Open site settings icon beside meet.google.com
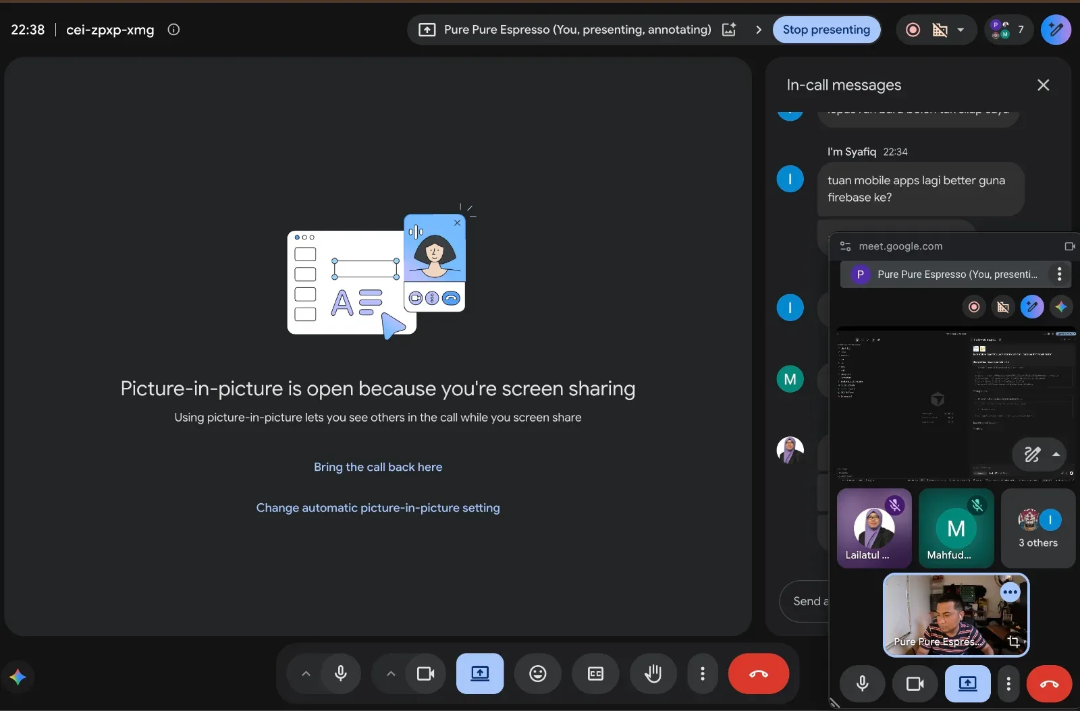 (845, 246)
